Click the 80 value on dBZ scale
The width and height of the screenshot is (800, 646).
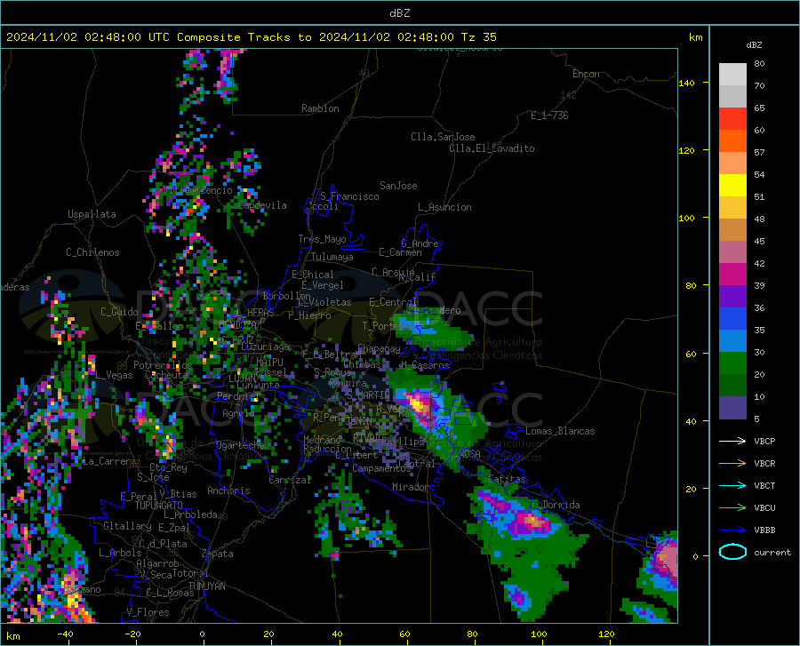tap(759, 64)
